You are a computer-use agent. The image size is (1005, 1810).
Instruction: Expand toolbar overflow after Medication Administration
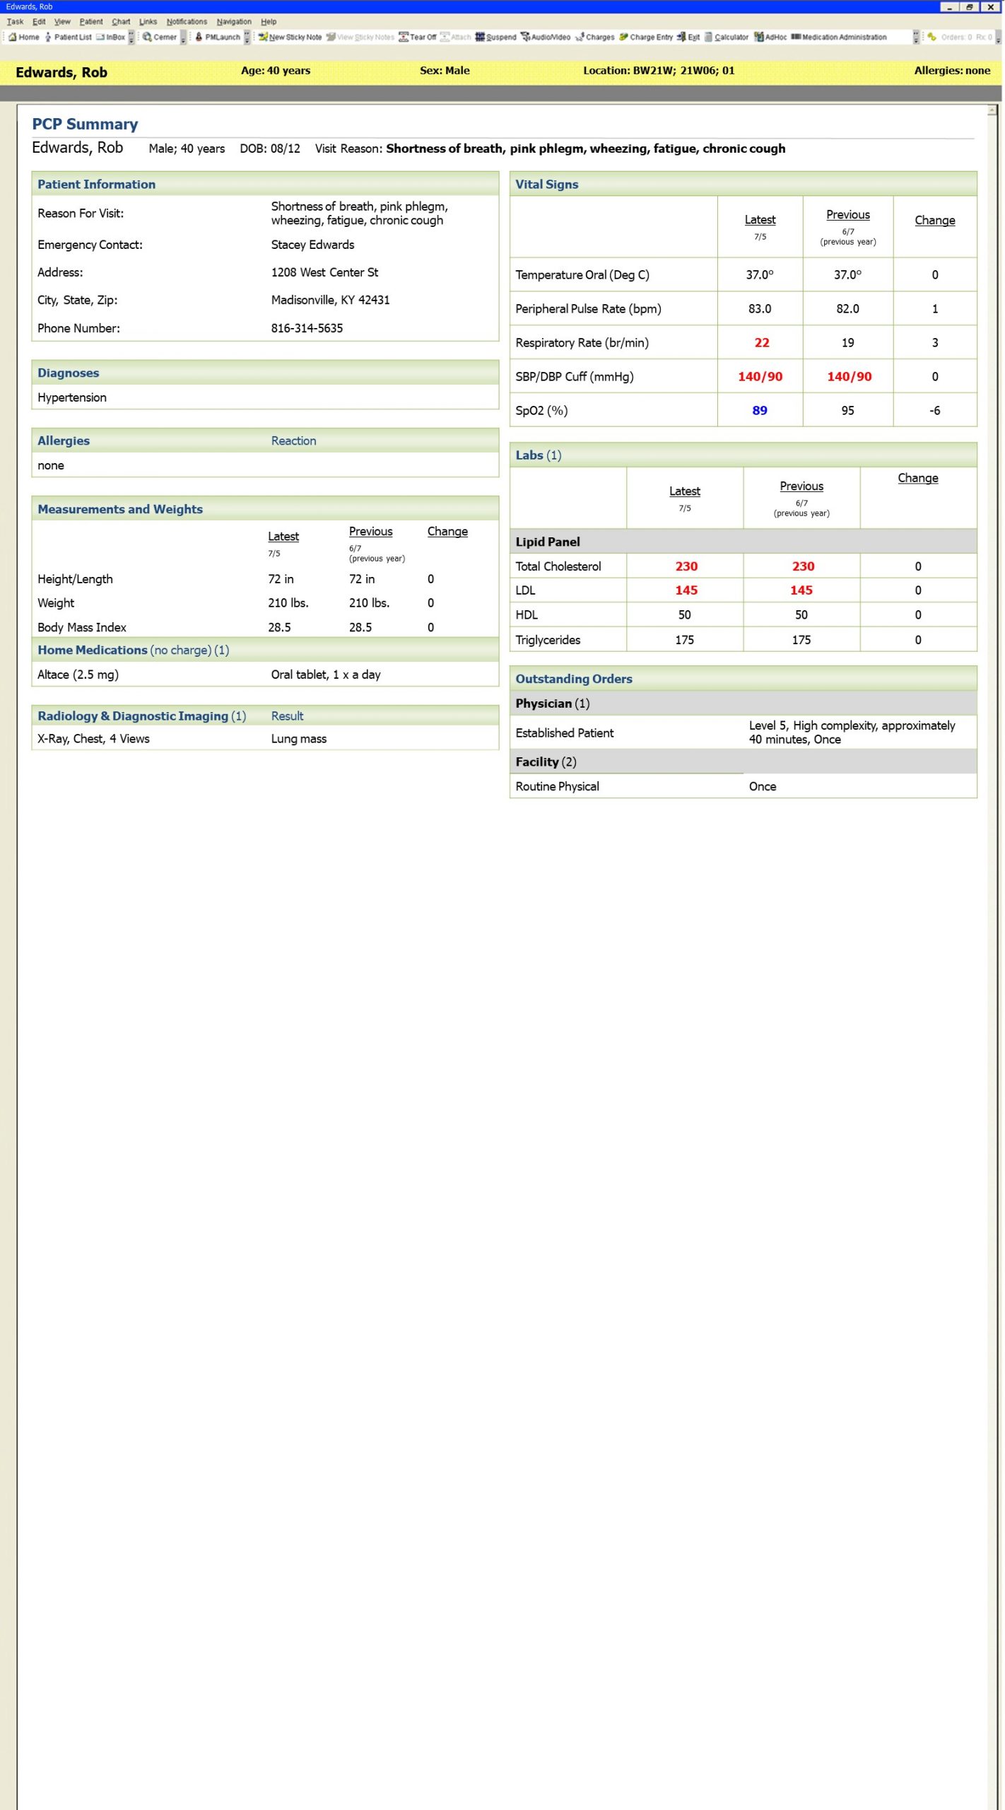click(916, 37)
